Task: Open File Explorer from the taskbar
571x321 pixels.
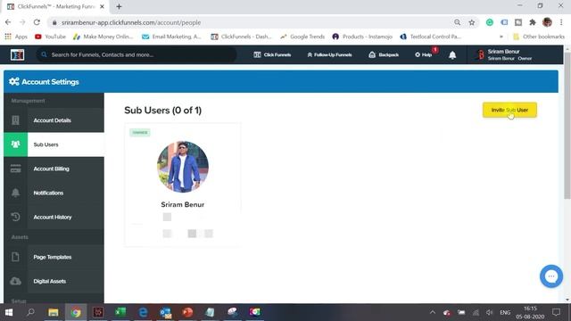Action: 54,312
